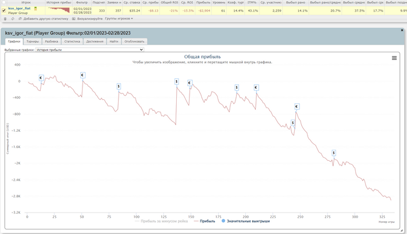
Task: Close the ksv_igor_fiat chart panel
Action: 402,30
